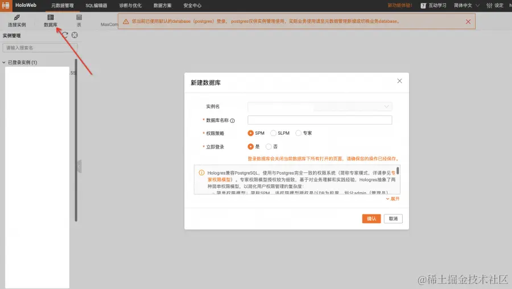Open the 设定 settings icon

[489, 6]
